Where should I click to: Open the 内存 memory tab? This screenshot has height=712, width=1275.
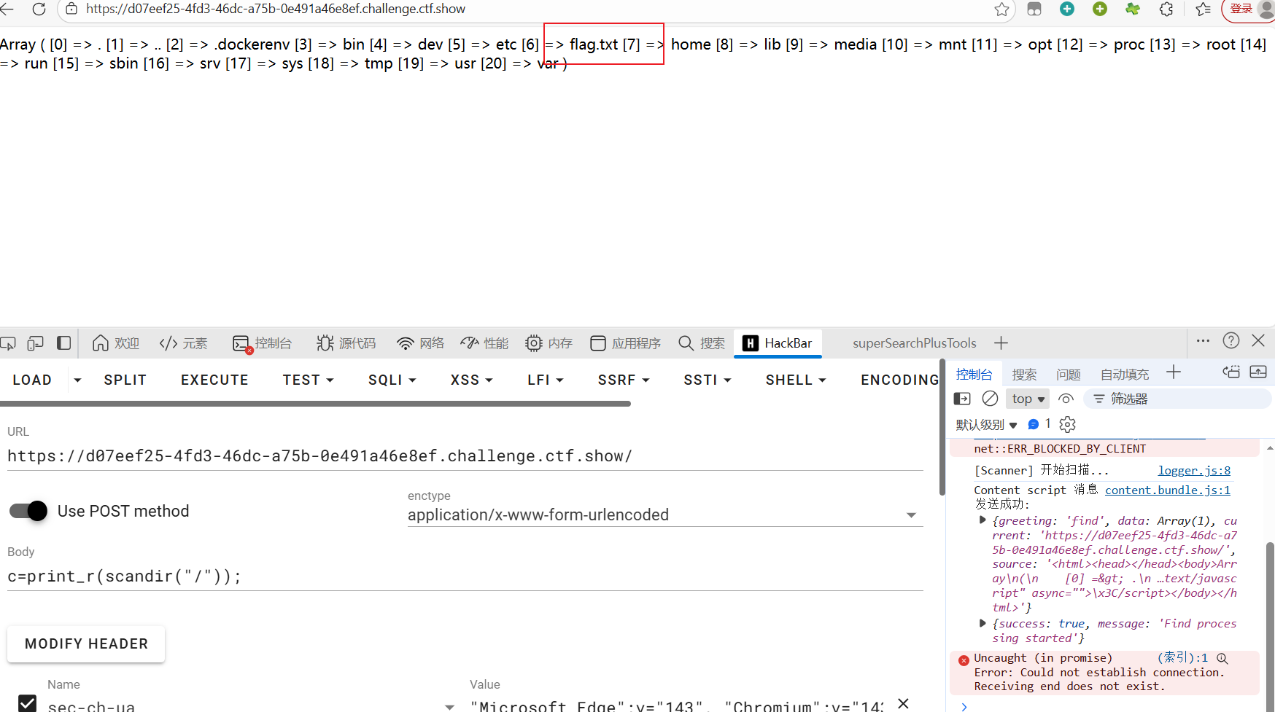click(x=549, y=343)
